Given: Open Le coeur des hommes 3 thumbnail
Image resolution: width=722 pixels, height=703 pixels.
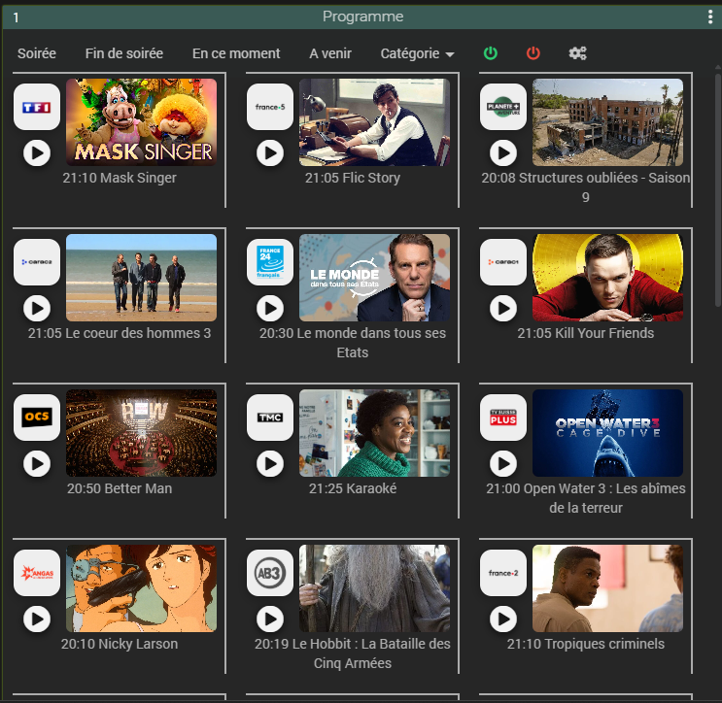Looking at the screenshot, I should click(141, 278).
